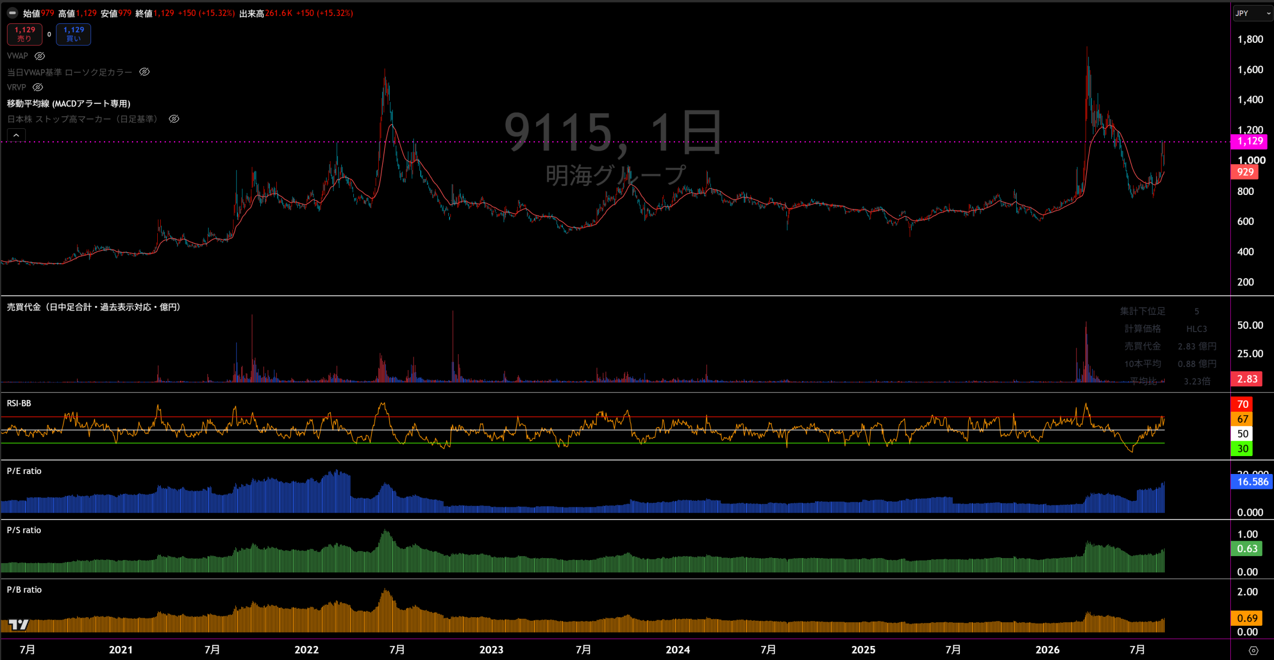The width and height of the screenshot is (1274, 660).
Task: Click the 200 price axis label
Action: pyautogui.click(x=1246, y=283)
